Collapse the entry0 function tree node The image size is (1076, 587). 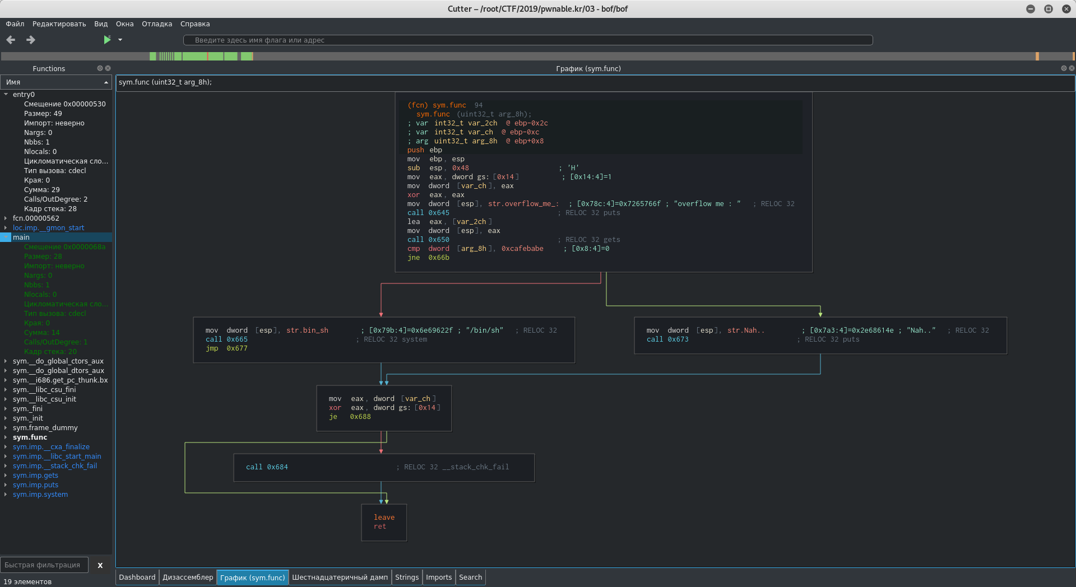click(6, 95)
